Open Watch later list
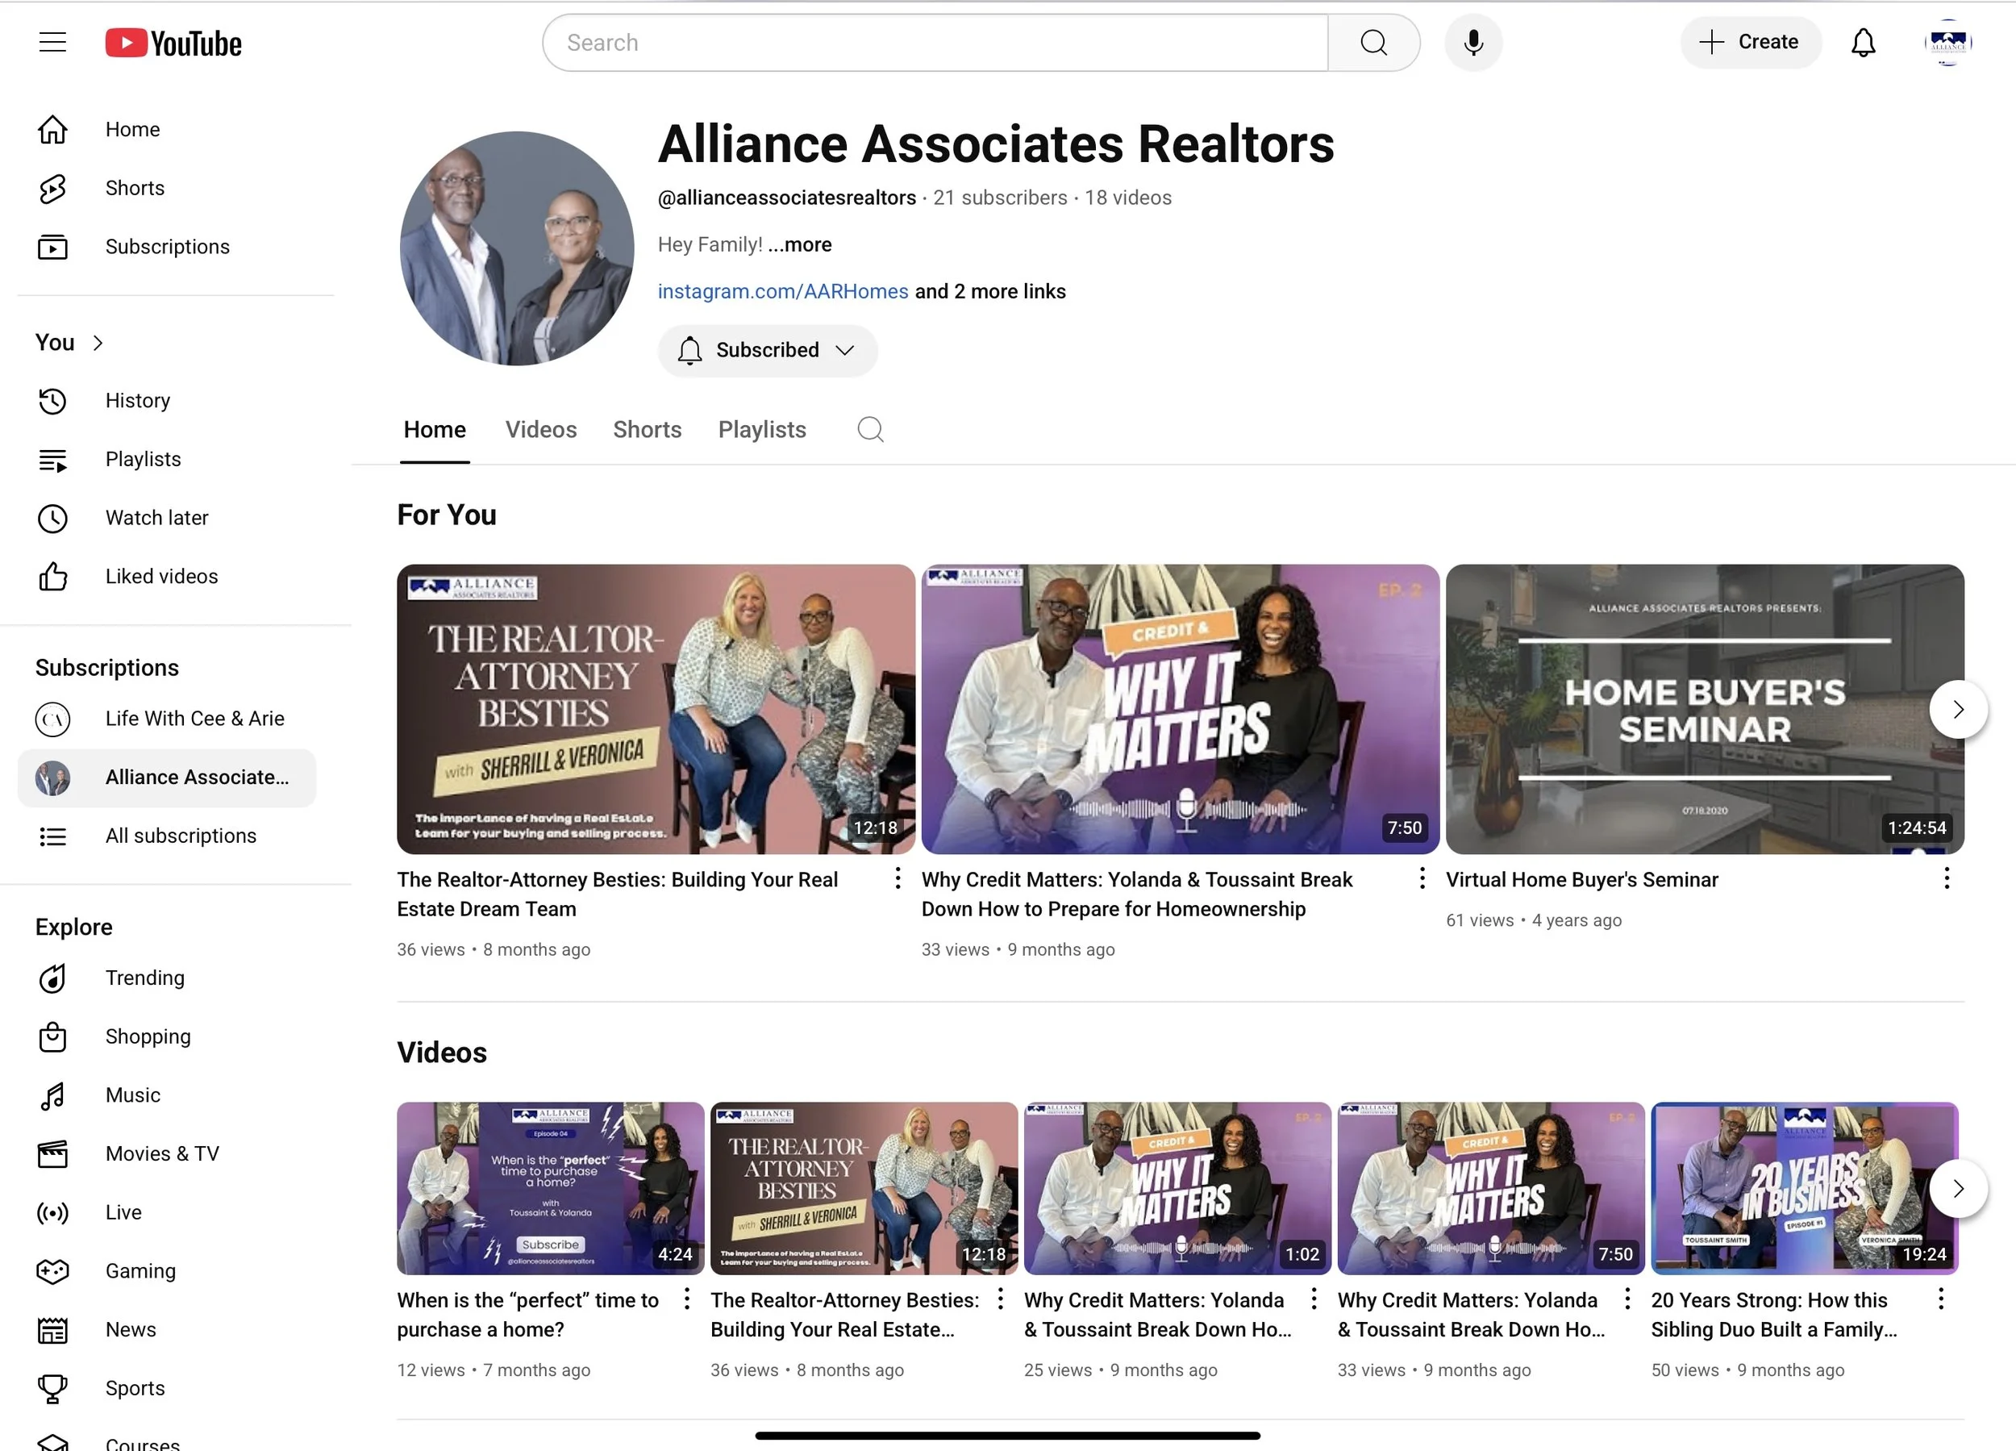The width and height of the screenshot is (2016, 1451). (167, 519)
